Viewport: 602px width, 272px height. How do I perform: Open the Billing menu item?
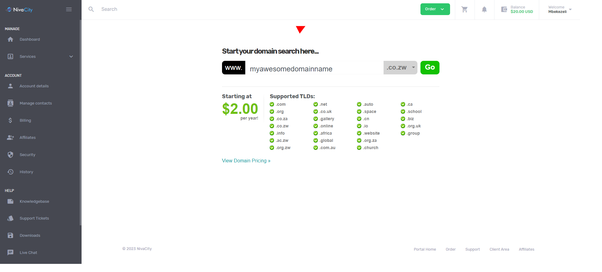point(25,120)
